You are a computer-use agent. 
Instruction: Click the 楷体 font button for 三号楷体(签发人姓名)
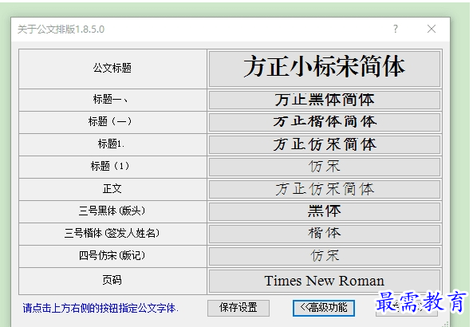[x=325, y=234]
